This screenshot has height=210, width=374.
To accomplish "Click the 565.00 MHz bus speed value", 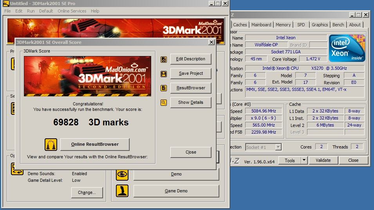I will [264, 125].
